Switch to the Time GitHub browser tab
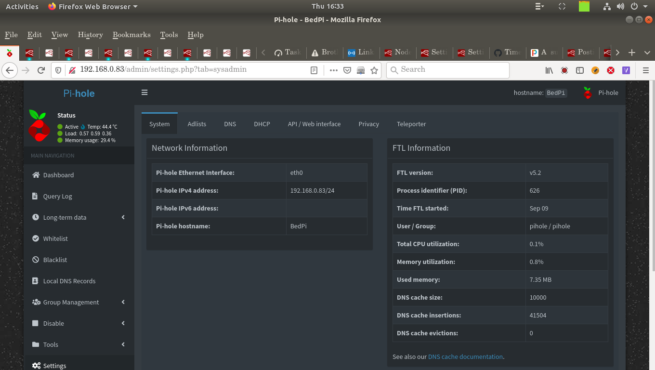Screen dimensions: 655x370 [507, 53]
